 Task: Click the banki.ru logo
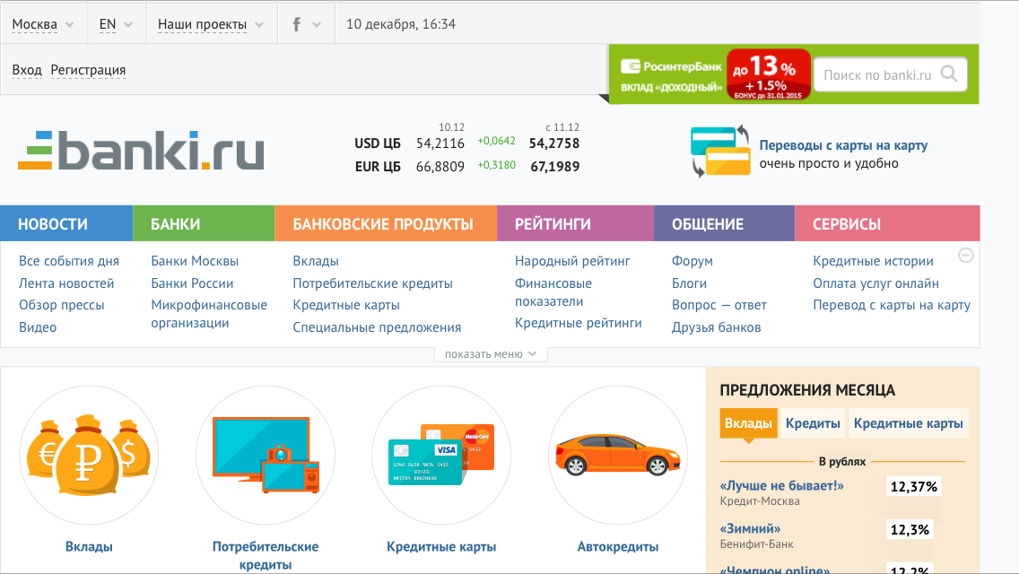[141, 151]
